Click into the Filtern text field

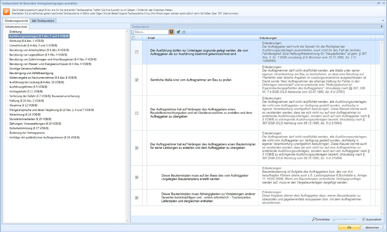click(x=151, y=32)
